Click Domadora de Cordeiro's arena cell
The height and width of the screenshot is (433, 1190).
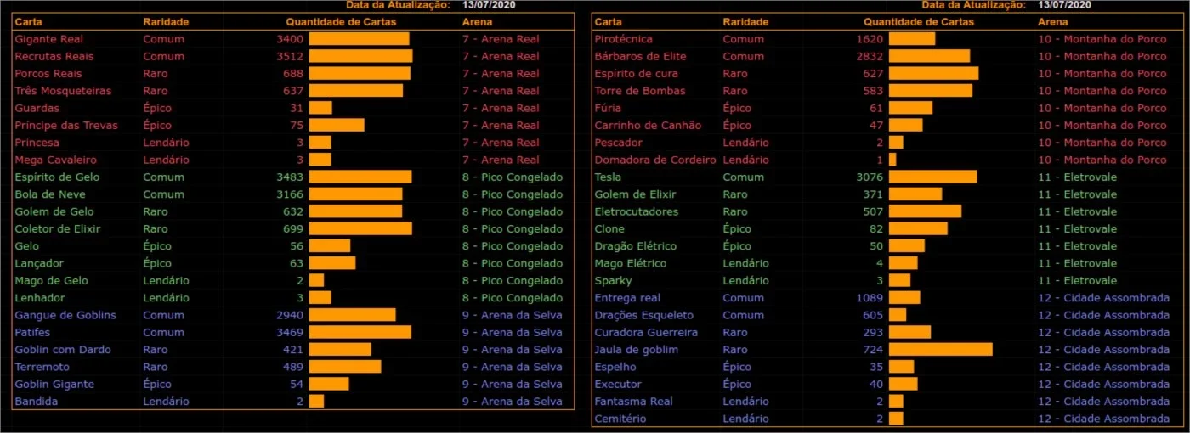click(1102, 160)
